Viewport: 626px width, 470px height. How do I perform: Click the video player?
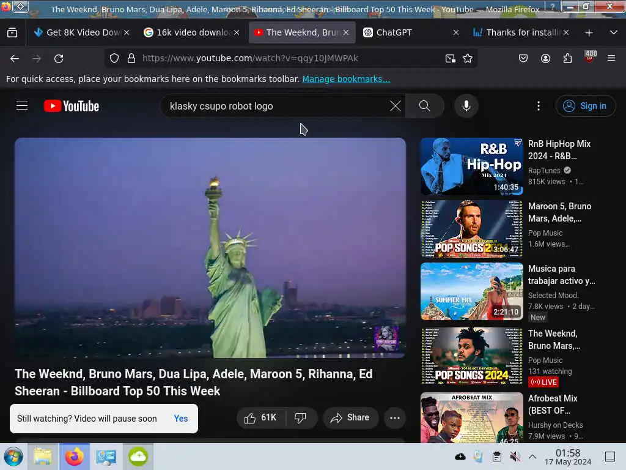tap(210, 248)
